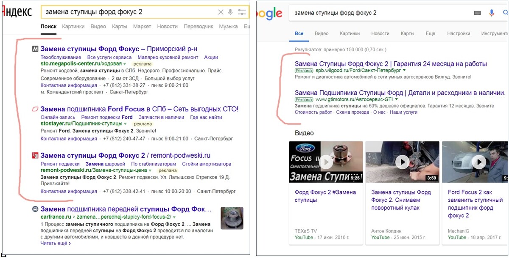Open Yandex search settings sliders icon
The width and height of the screenshot is (509, 258).
pos(242,12)
